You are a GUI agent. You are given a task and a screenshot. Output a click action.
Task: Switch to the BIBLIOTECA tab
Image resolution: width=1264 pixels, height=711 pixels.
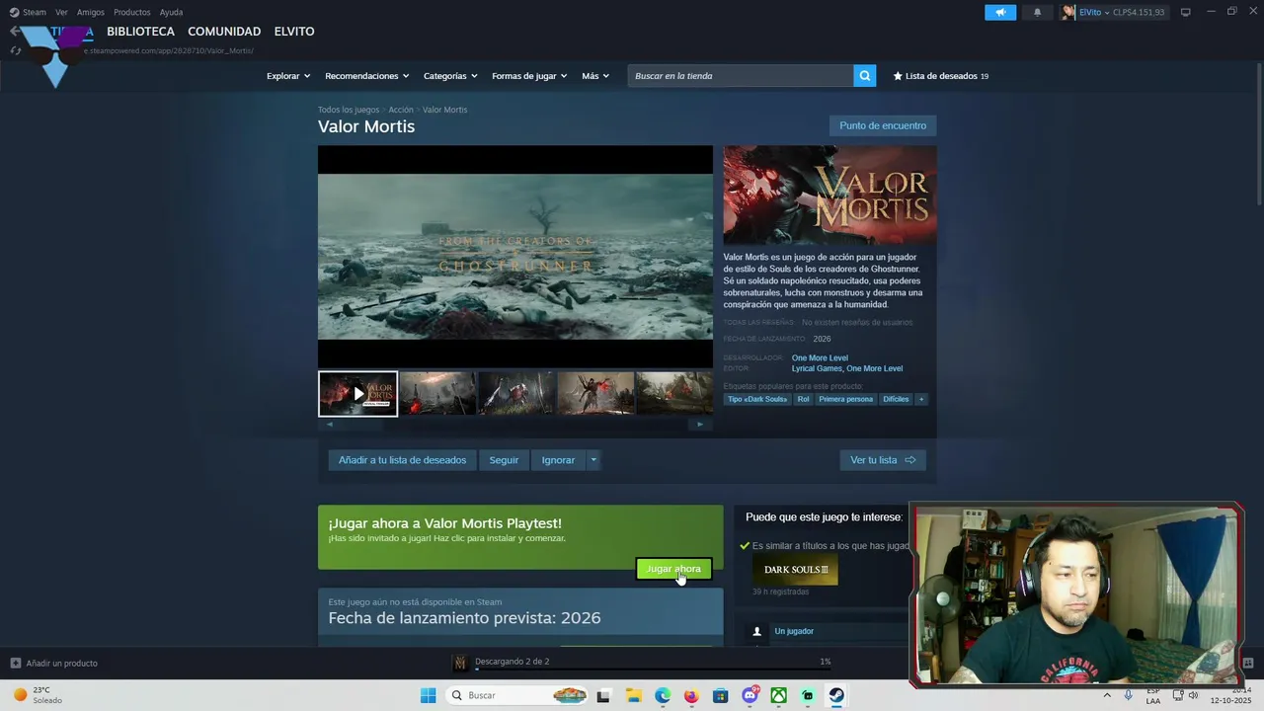tap(140, 32)
